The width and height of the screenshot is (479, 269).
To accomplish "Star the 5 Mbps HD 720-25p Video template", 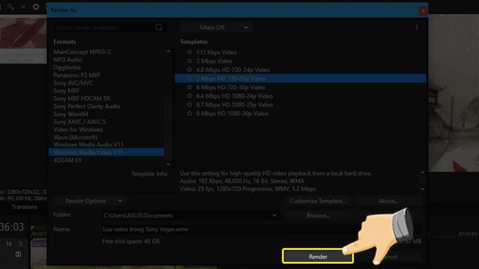I will (189, 78).
